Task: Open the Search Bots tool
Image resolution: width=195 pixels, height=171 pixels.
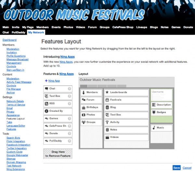Action: (13, 138)
